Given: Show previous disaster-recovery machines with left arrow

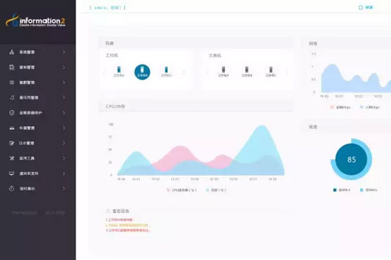Looking at the screenshot, I should (x=206, y=72).
